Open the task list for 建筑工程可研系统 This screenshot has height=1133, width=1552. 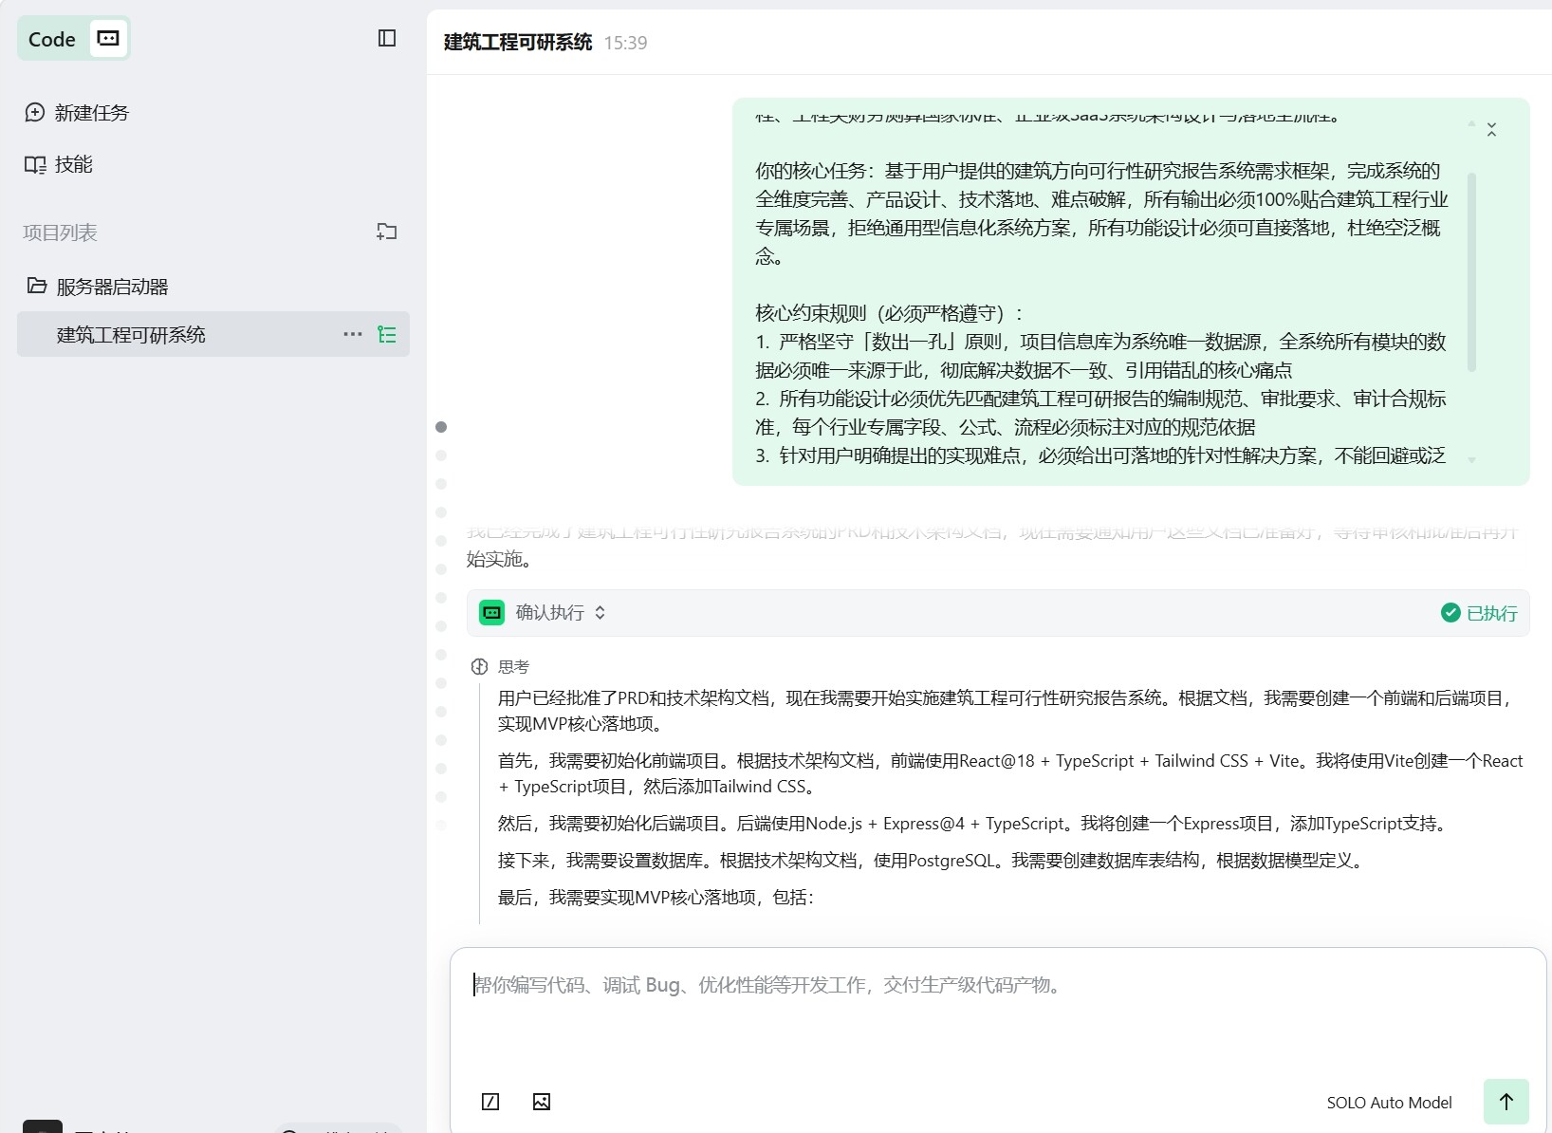(x=387, y=334)
